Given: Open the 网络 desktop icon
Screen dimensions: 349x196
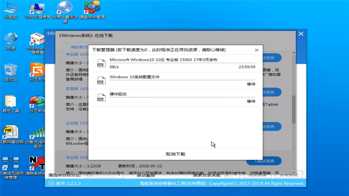Looking at the screenshot, I should pos(11,41).
